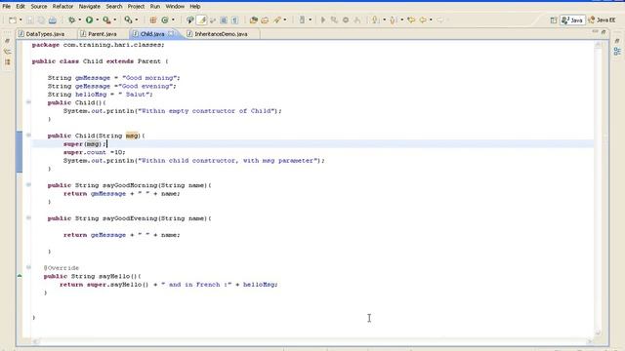Click on the 'super.count =10;' line

point(94,152)
